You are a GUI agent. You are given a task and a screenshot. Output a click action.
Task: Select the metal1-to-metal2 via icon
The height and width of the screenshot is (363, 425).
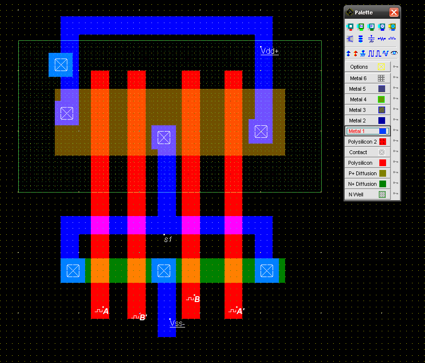pos(382,26)
